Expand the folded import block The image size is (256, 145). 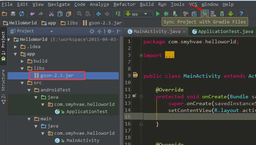click(141, 56)
